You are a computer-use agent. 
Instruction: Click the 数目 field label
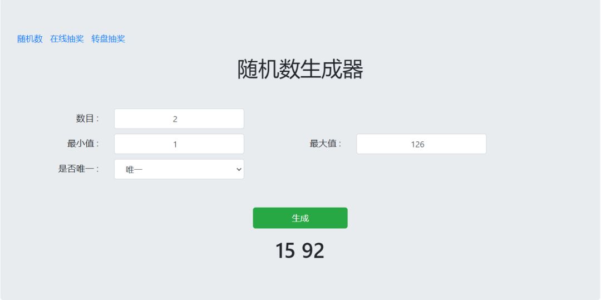[x=87, y=118]
